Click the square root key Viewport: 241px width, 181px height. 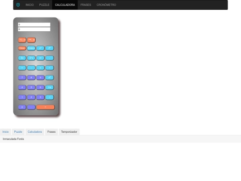(50, 97)
